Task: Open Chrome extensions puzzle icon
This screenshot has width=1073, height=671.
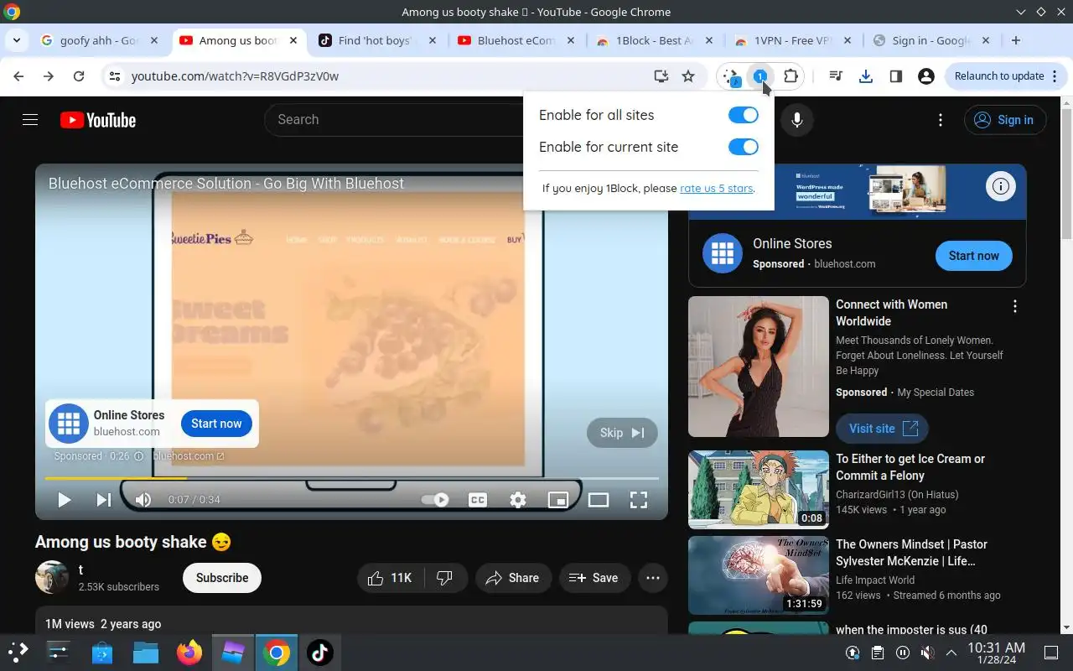Action: (x=790, y=76)
